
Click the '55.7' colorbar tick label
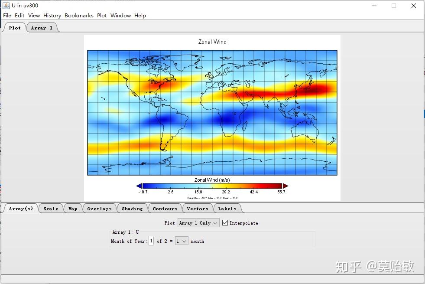281,192
